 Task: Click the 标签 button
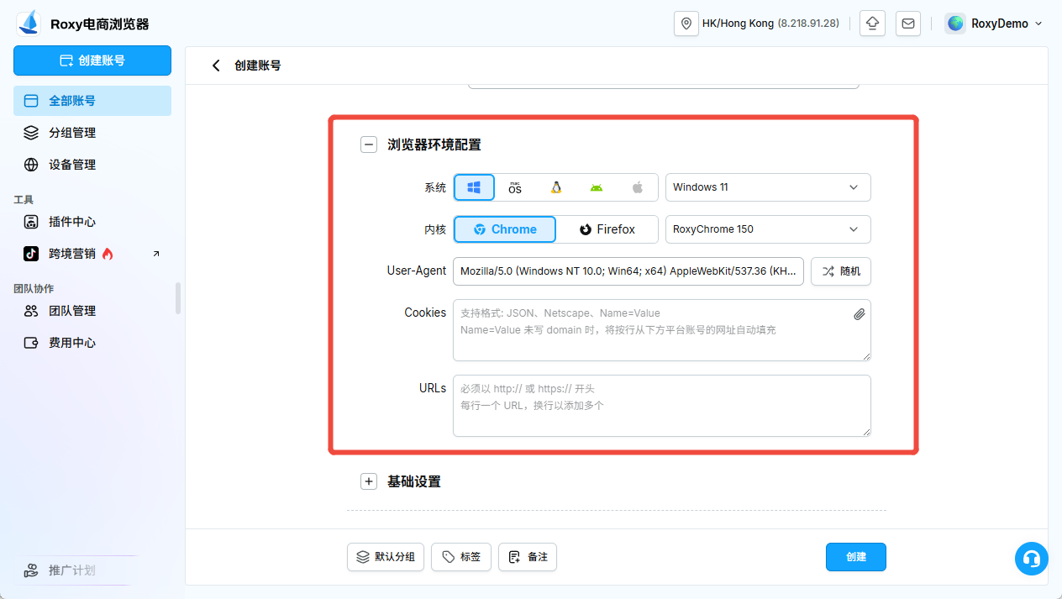pyautogui.click(x=461, y=557)
